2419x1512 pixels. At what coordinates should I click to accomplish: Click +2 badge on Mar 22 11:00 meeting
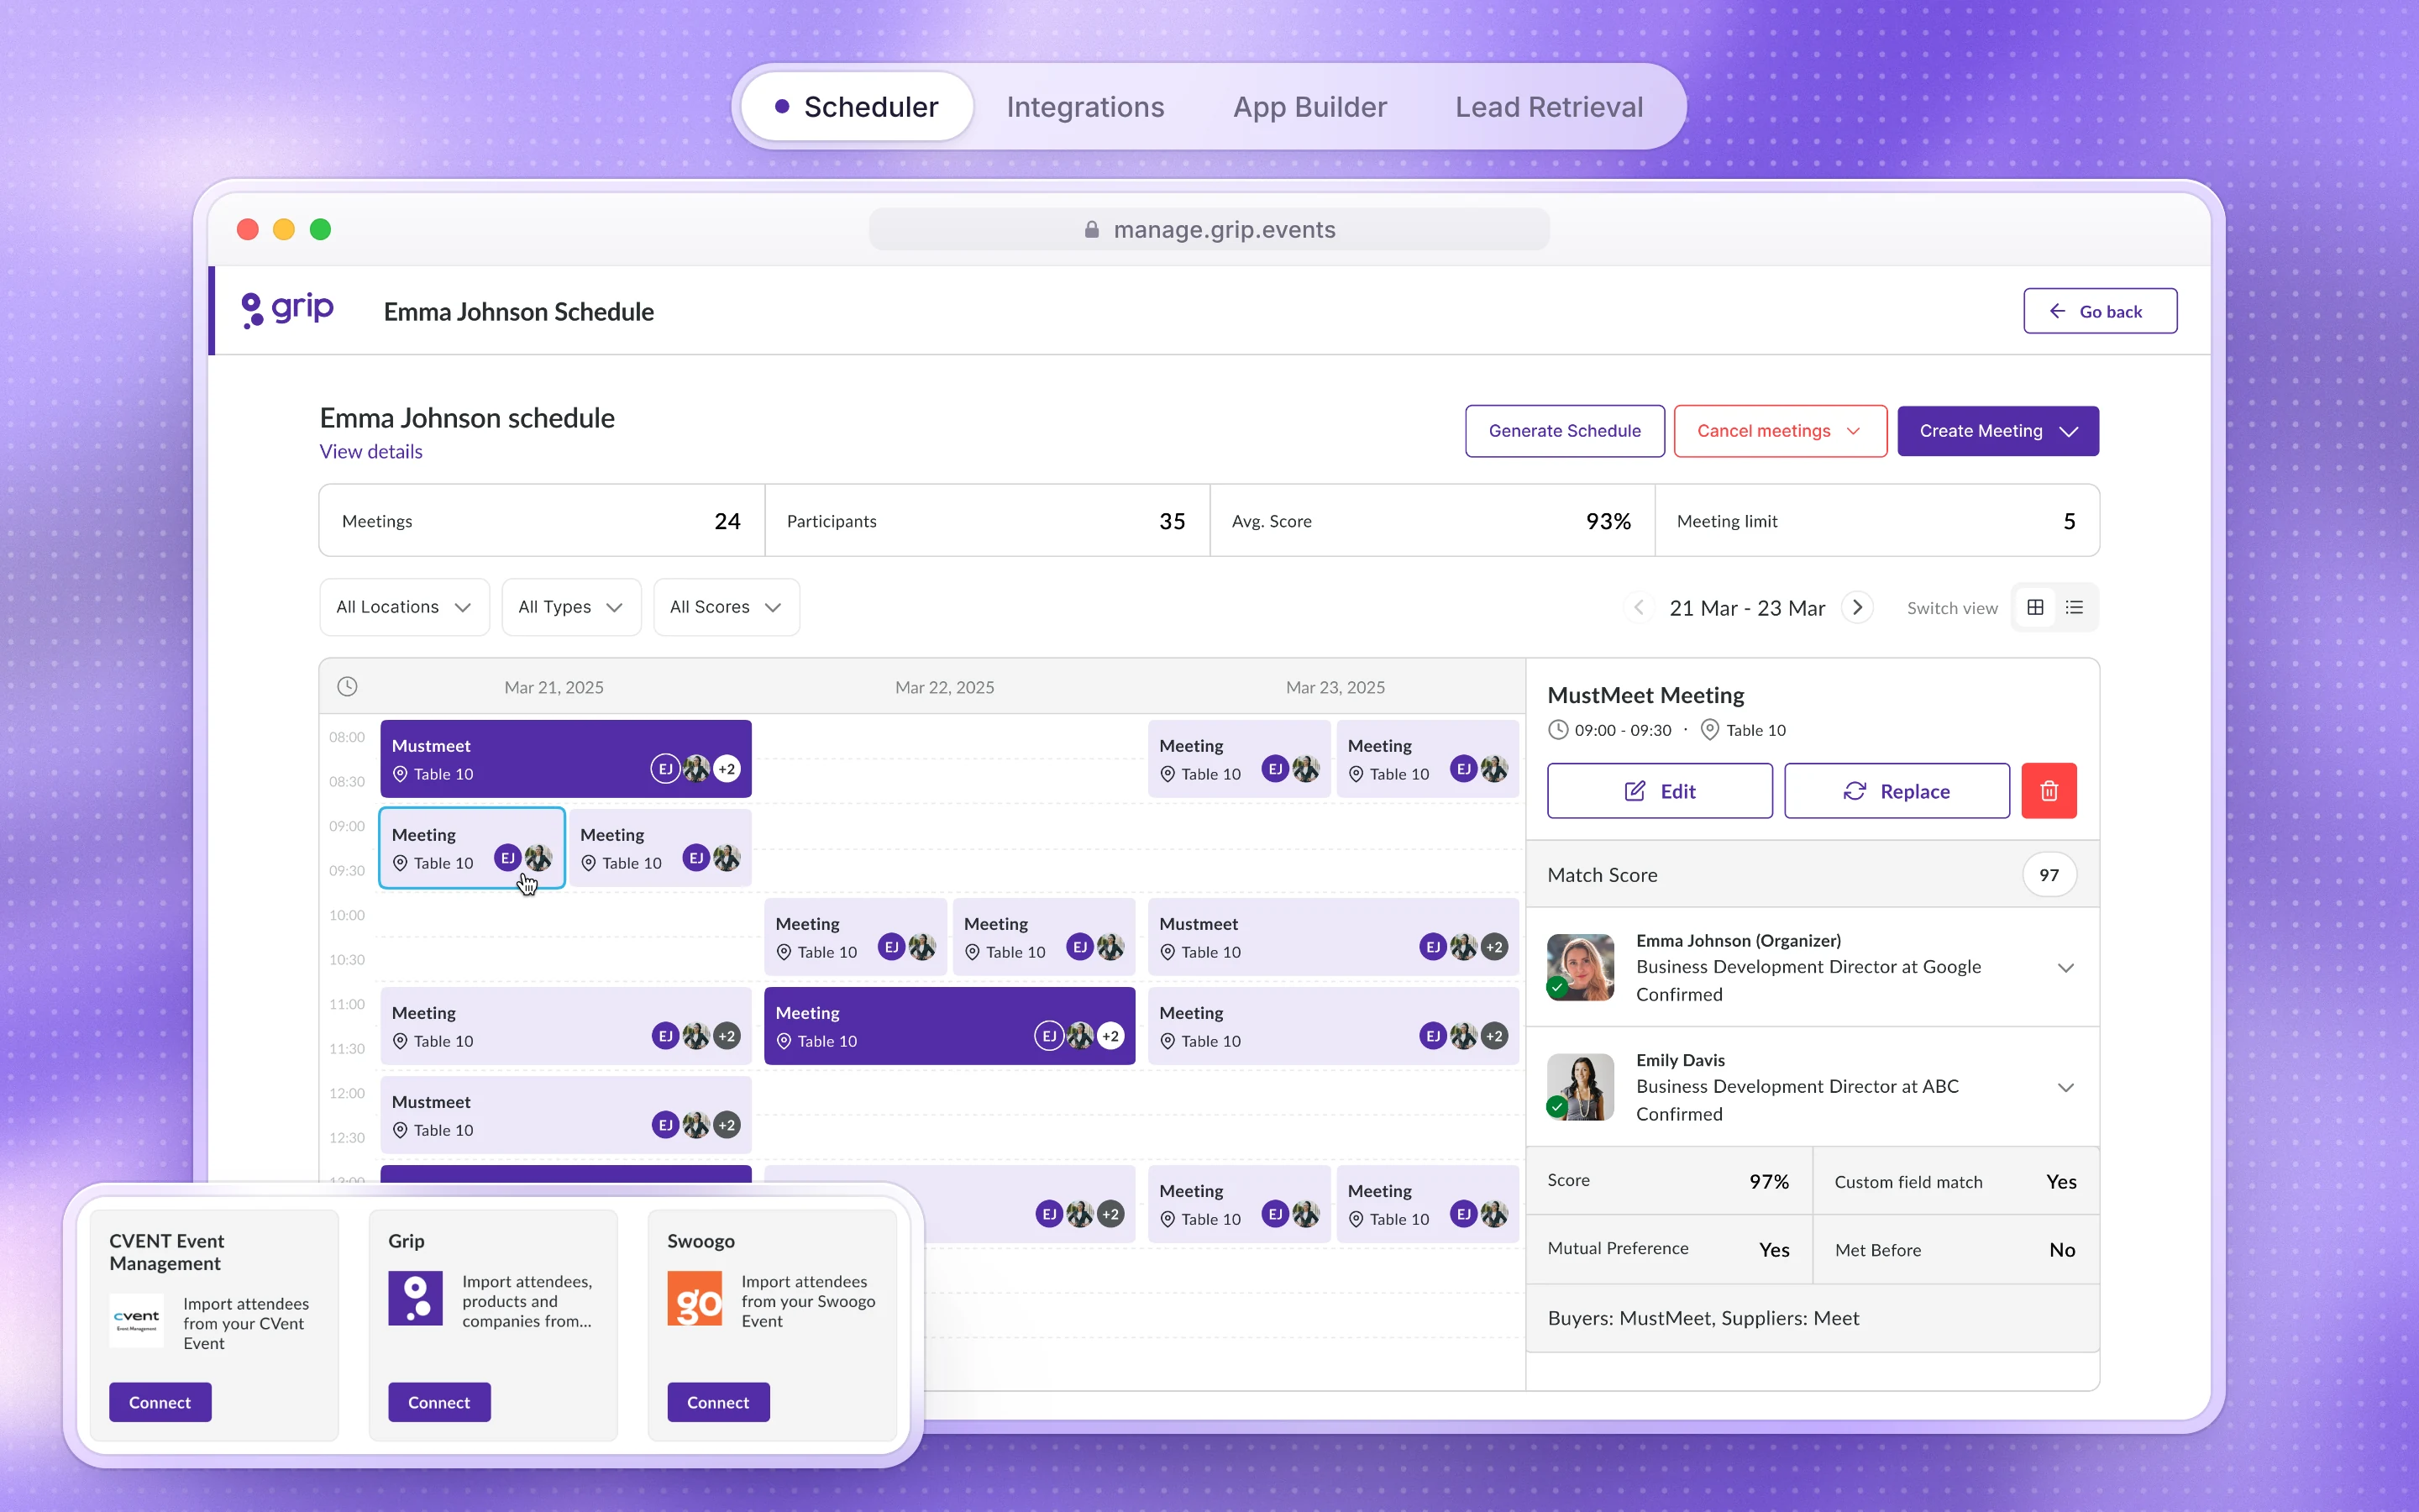click(1110, 1036)
